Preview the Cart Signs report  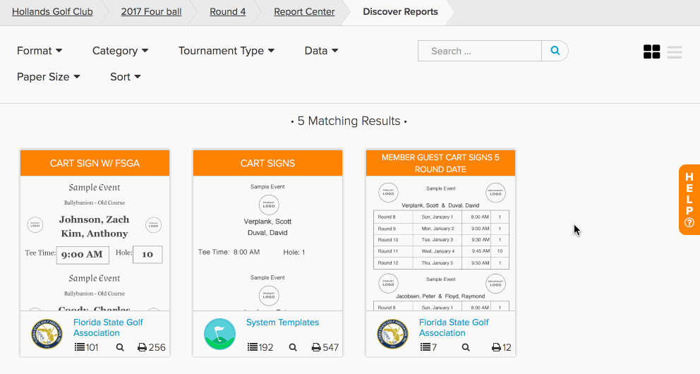pos(293,347)
